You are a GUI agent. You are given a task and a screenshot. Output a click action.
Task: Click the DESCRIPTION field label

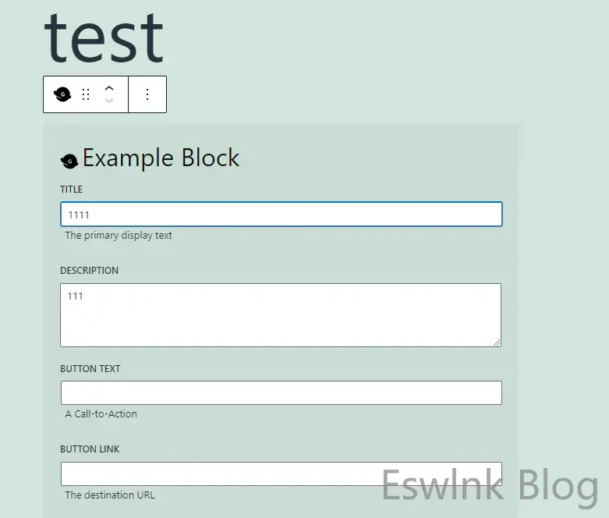pyautogui.click(x=89, y=271)
